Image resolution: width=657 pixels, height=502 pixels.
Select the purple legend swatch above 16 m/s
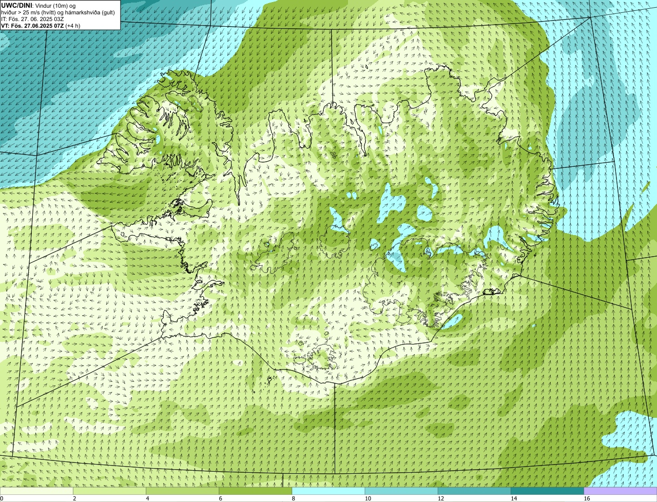pyautogui.click(x=621, y=491)
